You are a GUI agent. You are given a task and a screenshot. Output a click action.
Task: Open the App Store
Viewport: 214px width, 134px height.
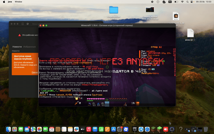click(113, 129)
